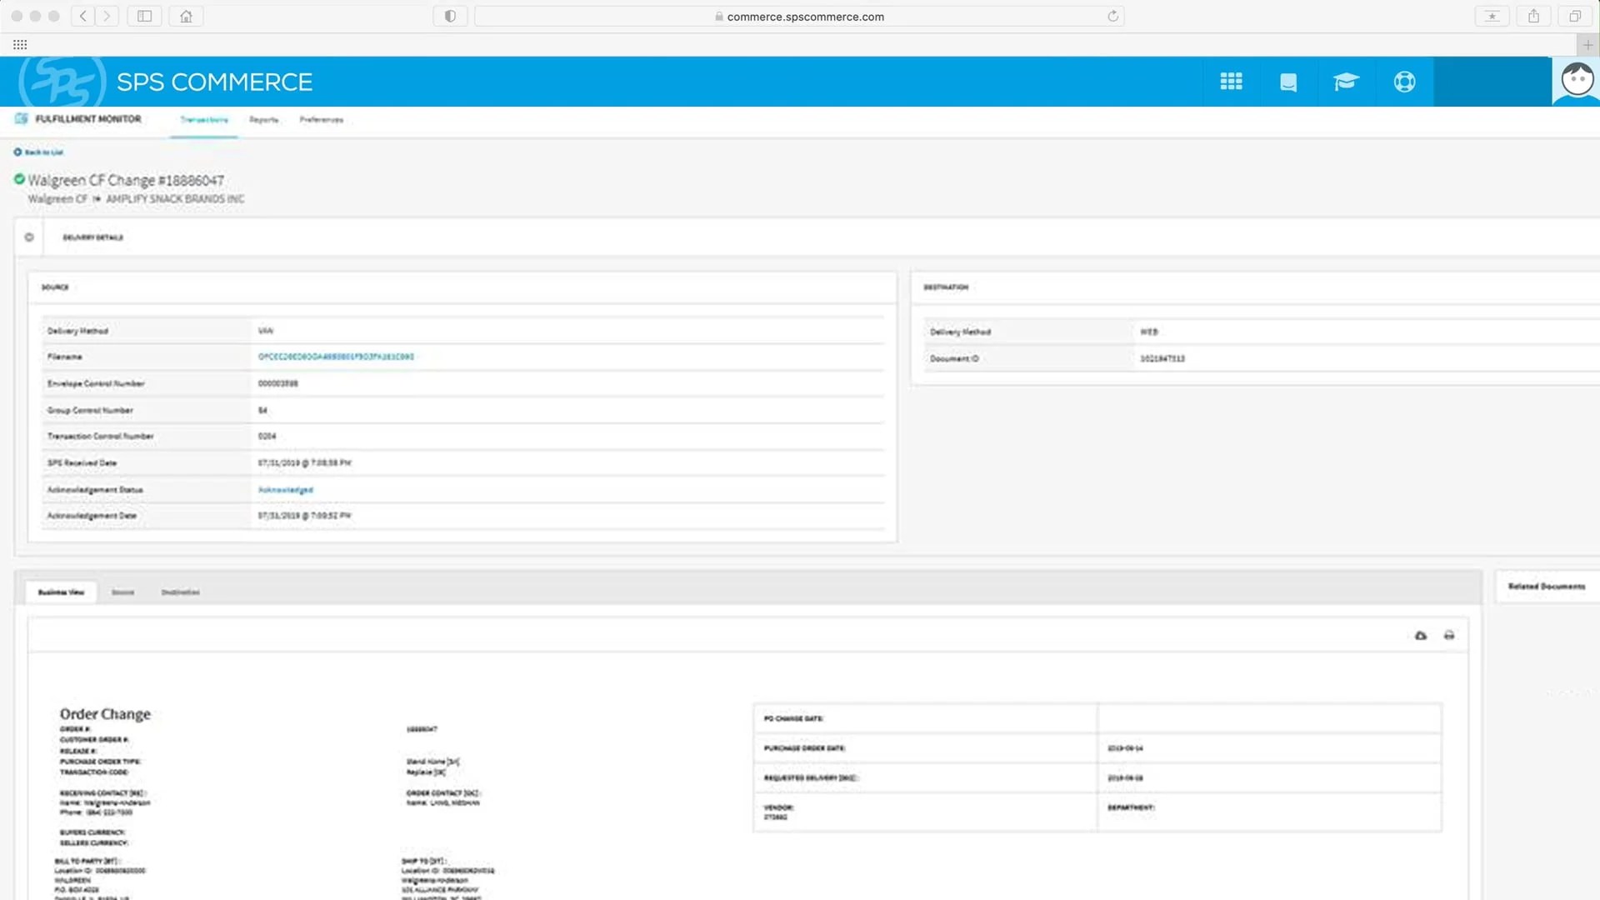Click the Back to List link

pos(37,152)
